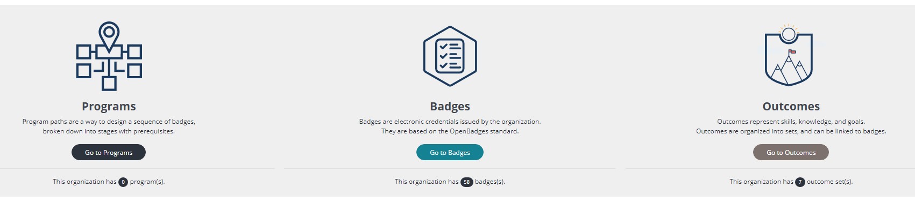The image size is (915, 202).
Task: Click the Badges hexagon checklist icon
Action: point(450,56)
